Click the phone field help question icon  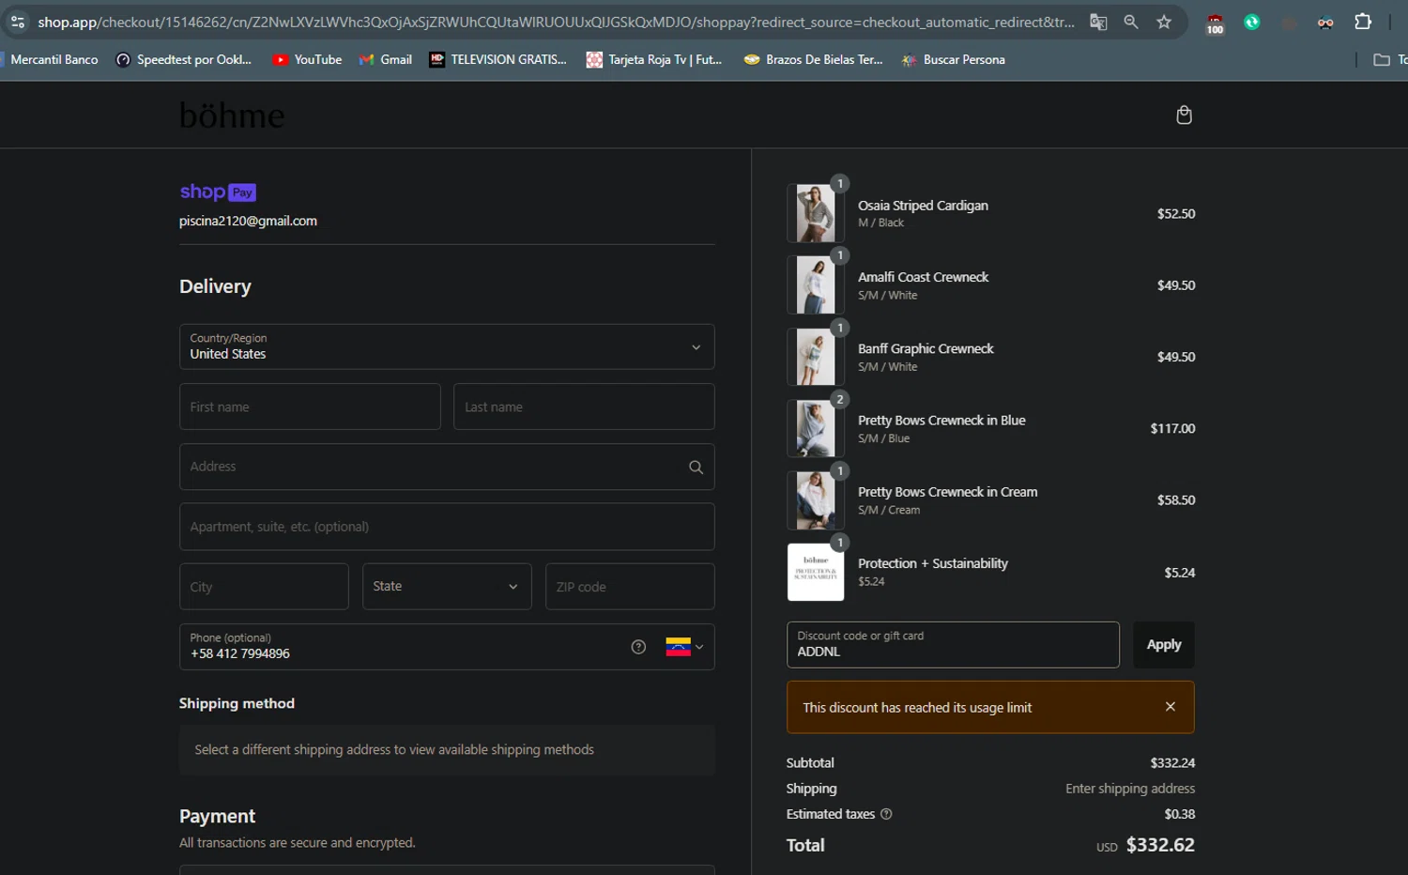pyautogui.click(x=638, y=647)
